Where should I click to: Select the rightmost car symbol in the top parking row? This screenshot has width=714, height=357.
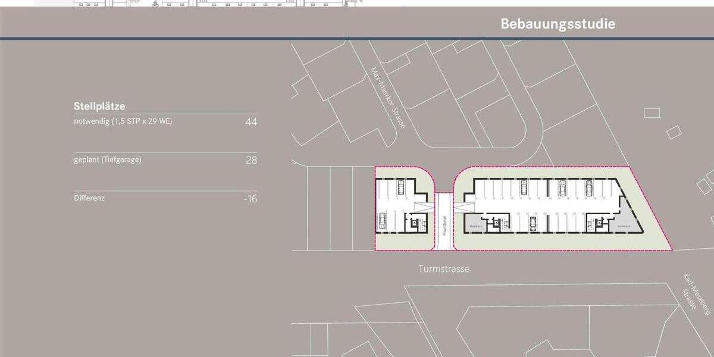[589, 188]
